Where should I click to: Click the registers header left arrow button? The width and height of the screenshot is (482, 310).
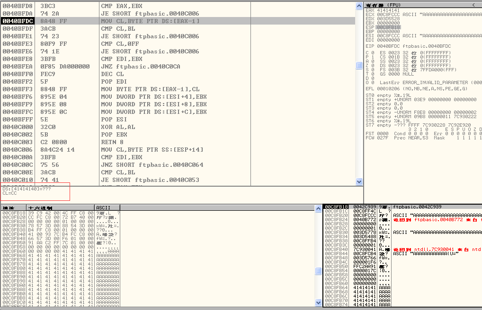[x=473, y=5]
